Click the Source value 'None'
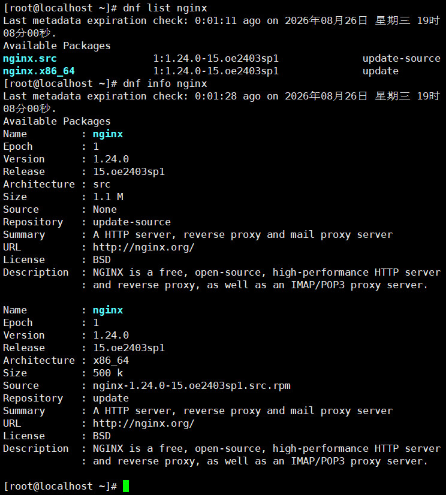This screenshot has width=446, height=495. pyautogui.click(x=105, y=210)
